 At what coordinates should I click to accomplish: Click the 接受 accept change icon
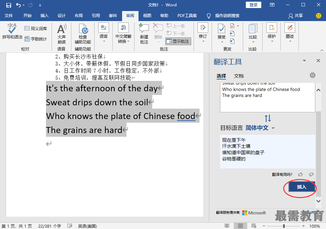(221, 29)
